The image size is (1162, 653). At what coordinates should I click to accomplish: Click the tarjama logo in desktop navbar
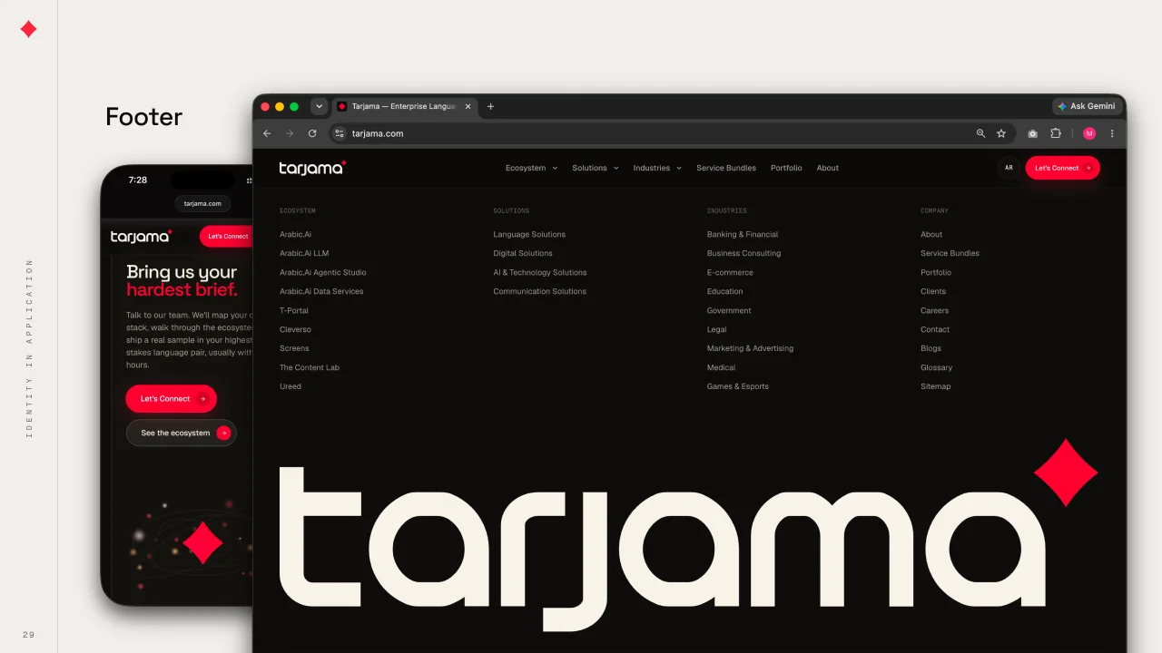[x=312, y=168]
